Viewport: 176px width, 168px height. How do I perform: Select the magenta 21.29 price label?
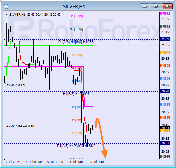pos(165,14)
